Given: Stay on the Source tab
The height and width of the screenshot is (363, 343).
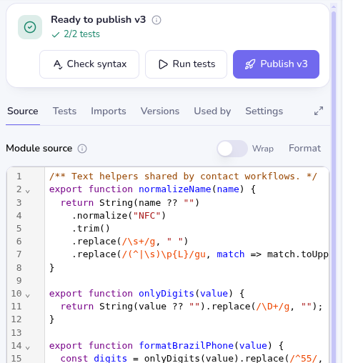Looking at the screenshot, I should (23, 111).
